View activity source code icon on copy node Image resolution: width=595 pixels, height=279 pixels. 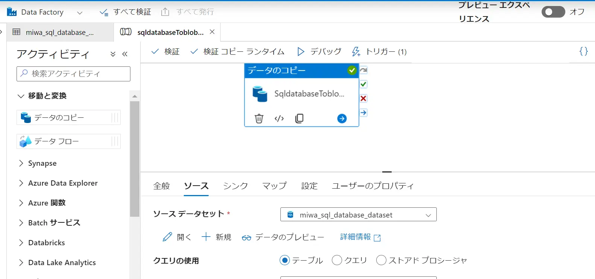point(279,118)
